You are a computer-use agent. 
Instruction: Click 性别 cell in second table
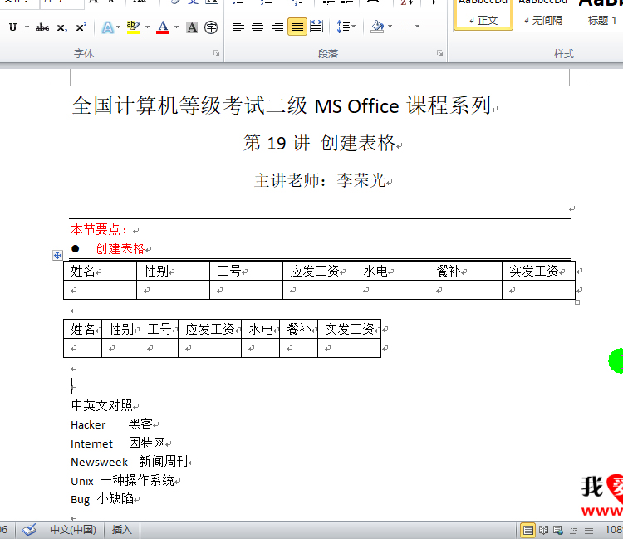click(121, 329)
